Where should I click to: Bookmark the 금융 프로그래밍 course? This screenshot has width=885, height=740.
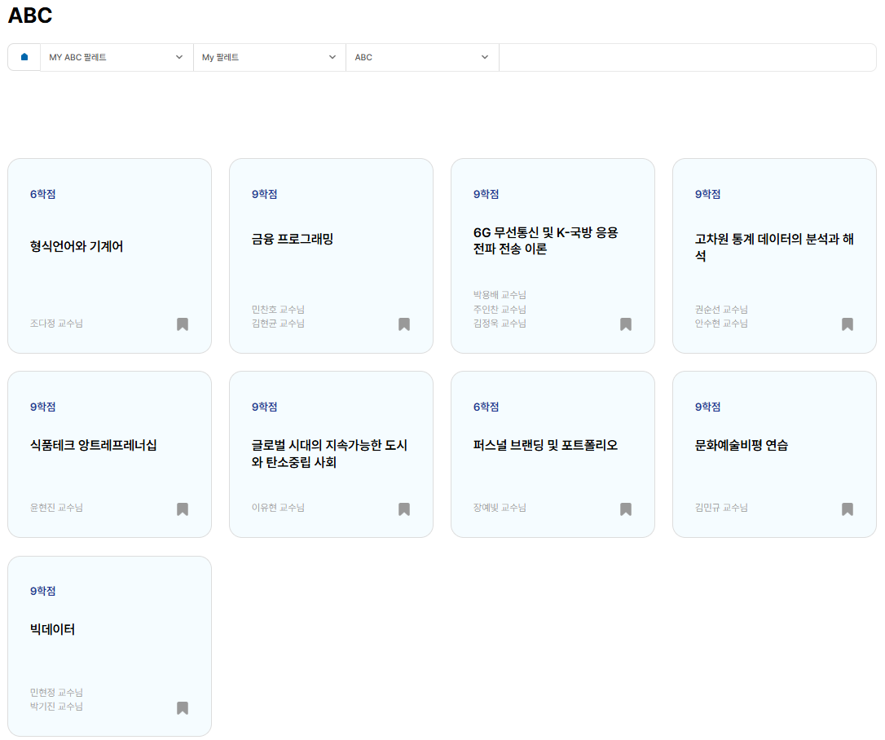(404, 324)
